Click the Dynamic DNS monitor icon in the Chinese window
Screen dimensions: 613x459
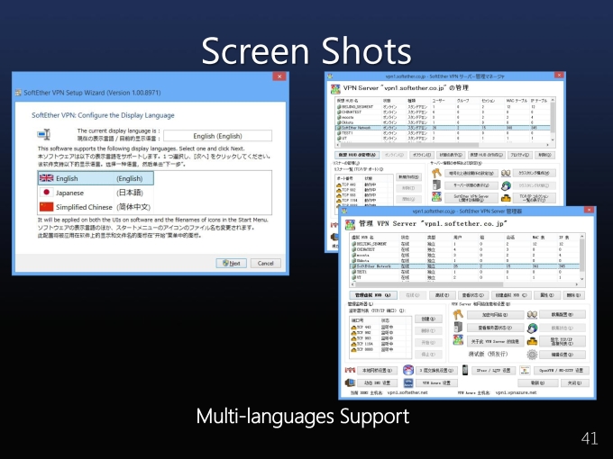(350, 382)
